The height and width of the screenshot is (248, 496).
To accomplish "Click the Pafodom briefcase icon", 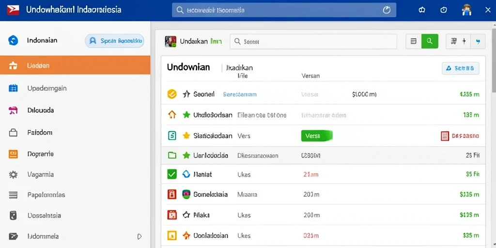I will [13, 133].
